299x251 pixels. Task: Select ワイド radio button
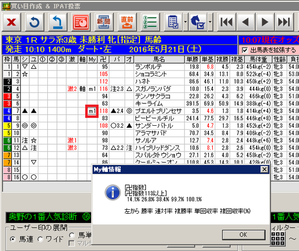pos(40,239)
